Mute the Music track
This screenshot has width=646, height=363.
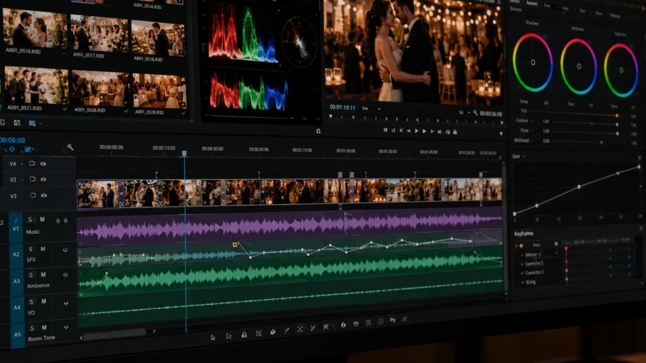[42, 220]
